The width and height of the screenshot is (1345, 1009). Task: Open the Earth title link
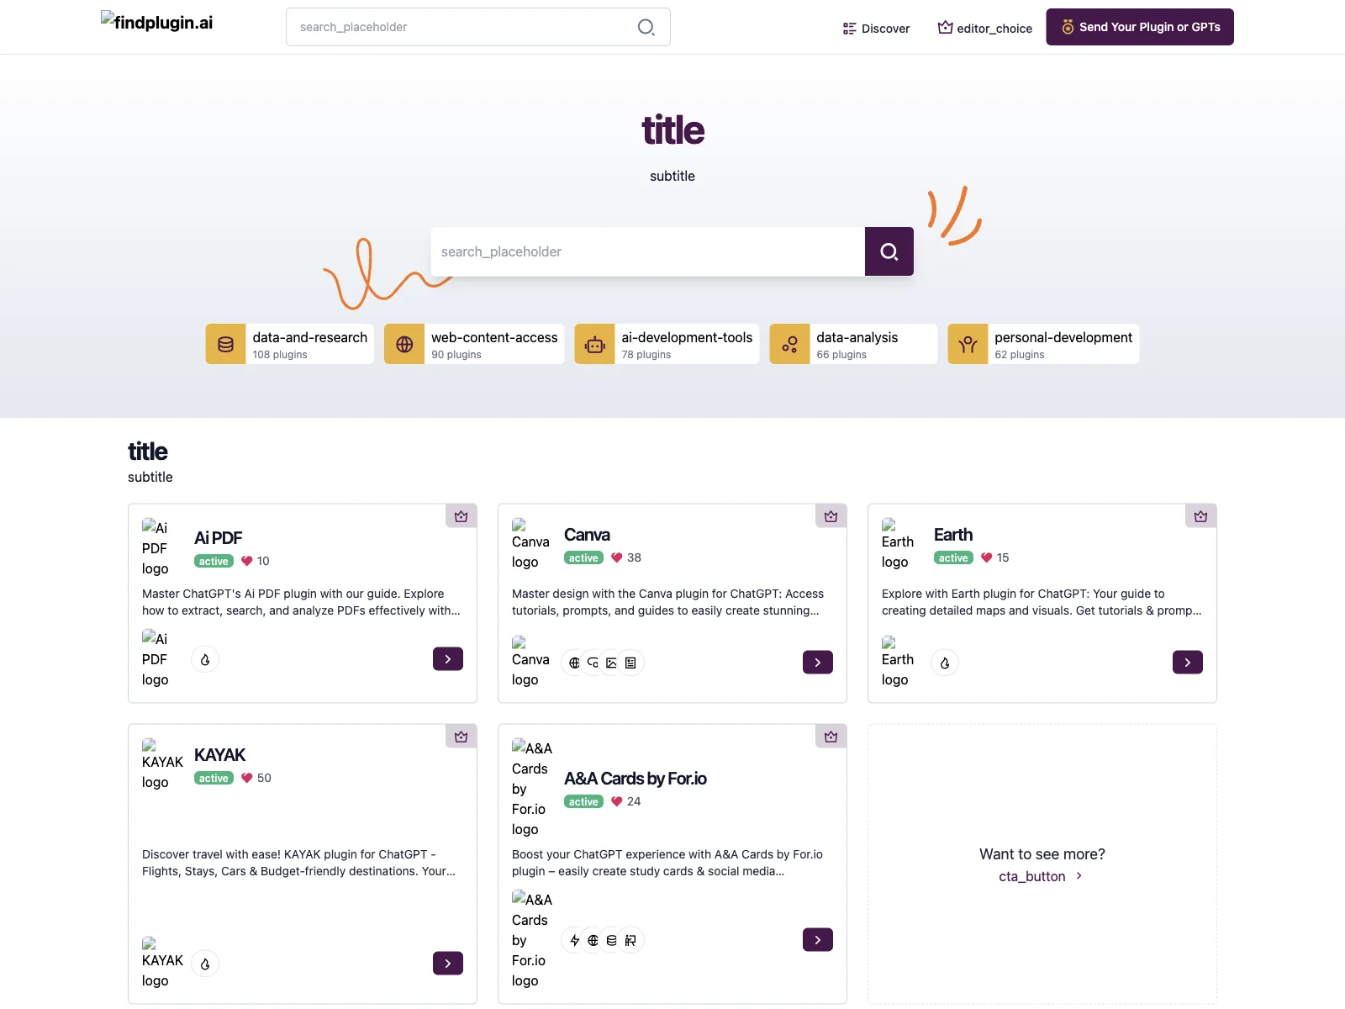click(953, 535)
